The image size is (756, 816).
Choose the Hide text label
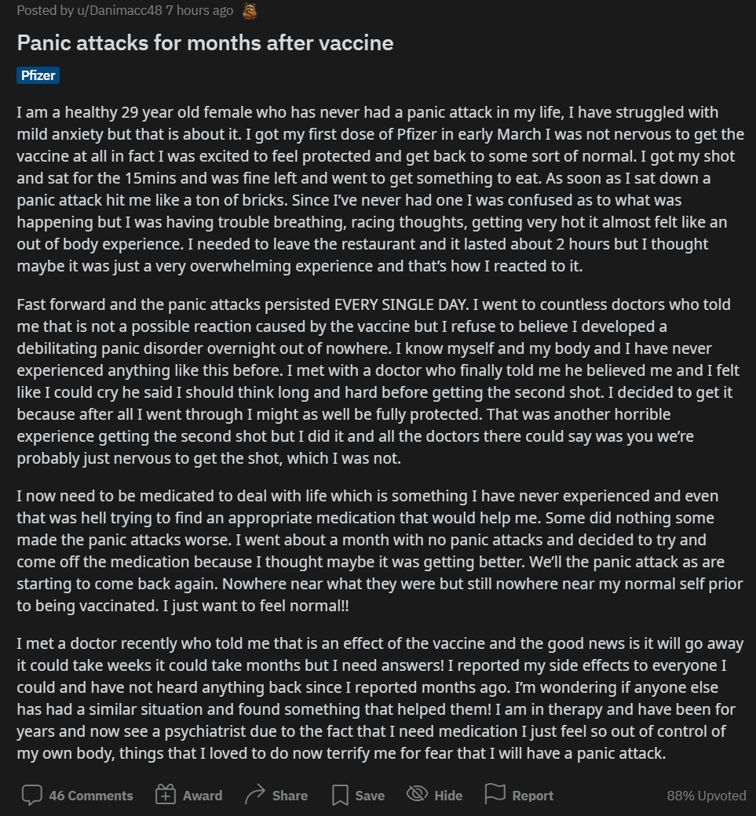pyautogui.click(x=448, y=796)
